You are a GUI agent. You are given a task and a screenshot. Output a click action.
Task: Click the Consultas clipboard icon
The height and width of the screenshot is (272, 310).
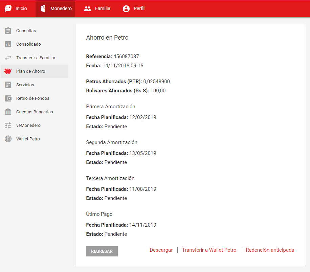tap(8, 31)
